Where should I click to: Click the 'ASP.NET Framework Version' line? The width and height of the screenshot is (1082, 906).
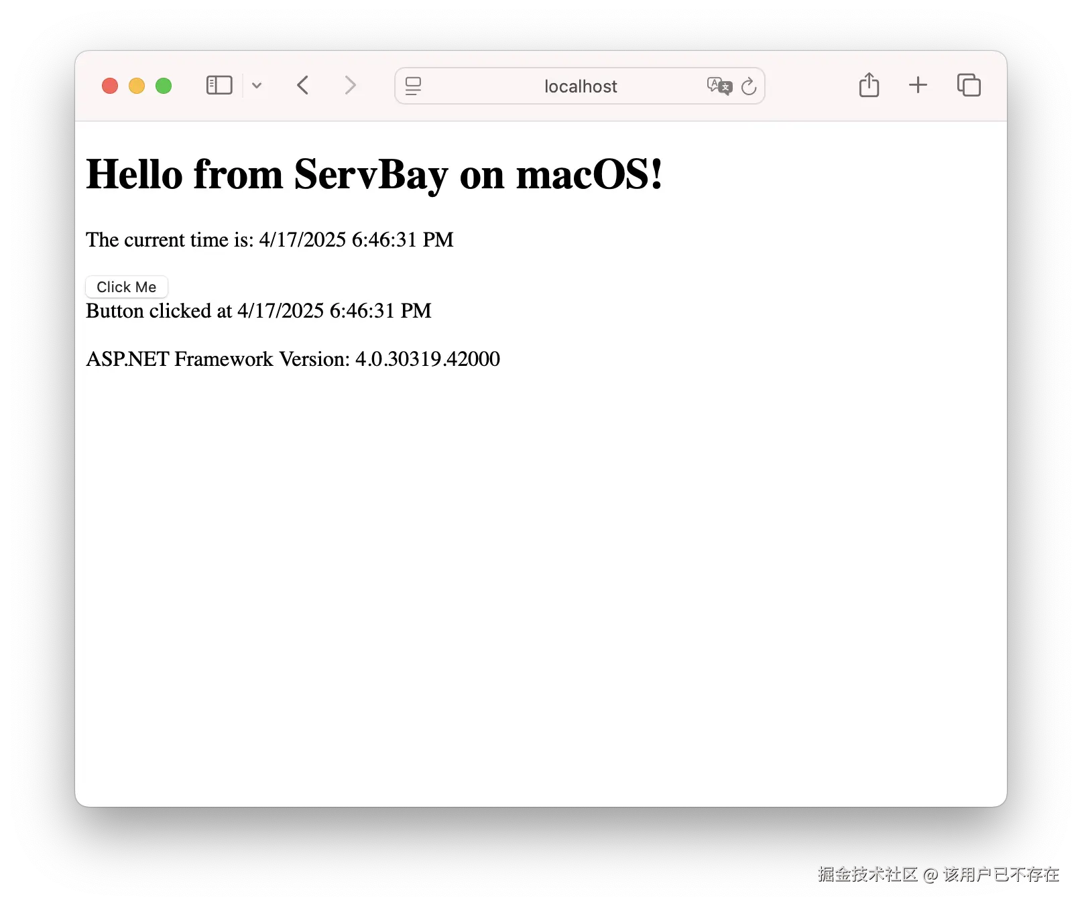pos(293,359)
